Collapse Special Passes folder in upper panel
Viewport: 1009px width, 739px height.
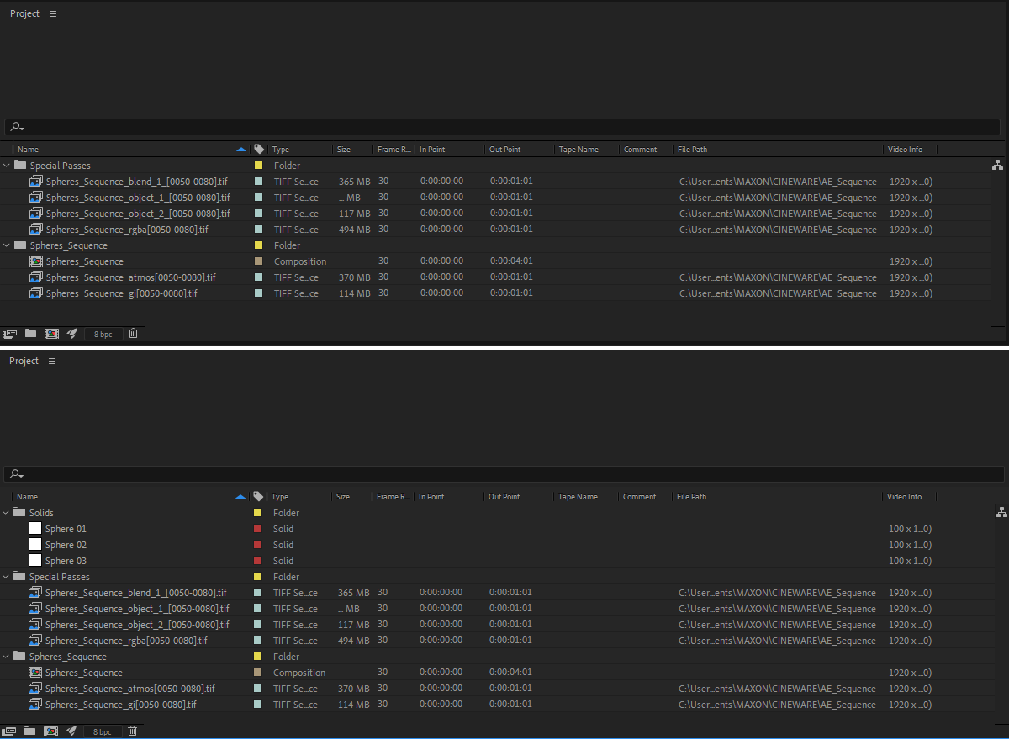[x=8, y=166]
